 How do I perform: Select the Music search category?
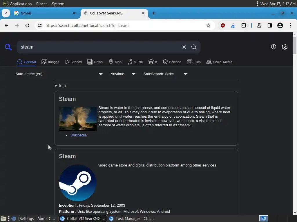point(135,62)
